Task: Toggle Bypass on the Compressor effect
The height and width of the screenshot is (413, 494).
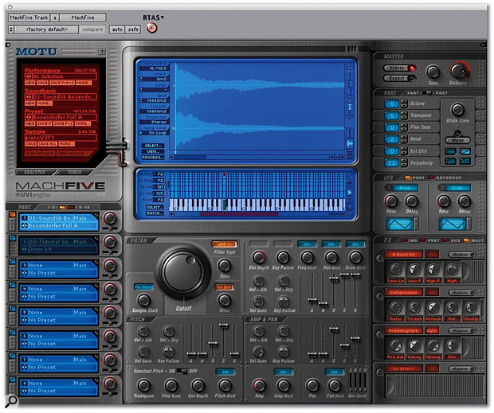Action: pos(462,293)
